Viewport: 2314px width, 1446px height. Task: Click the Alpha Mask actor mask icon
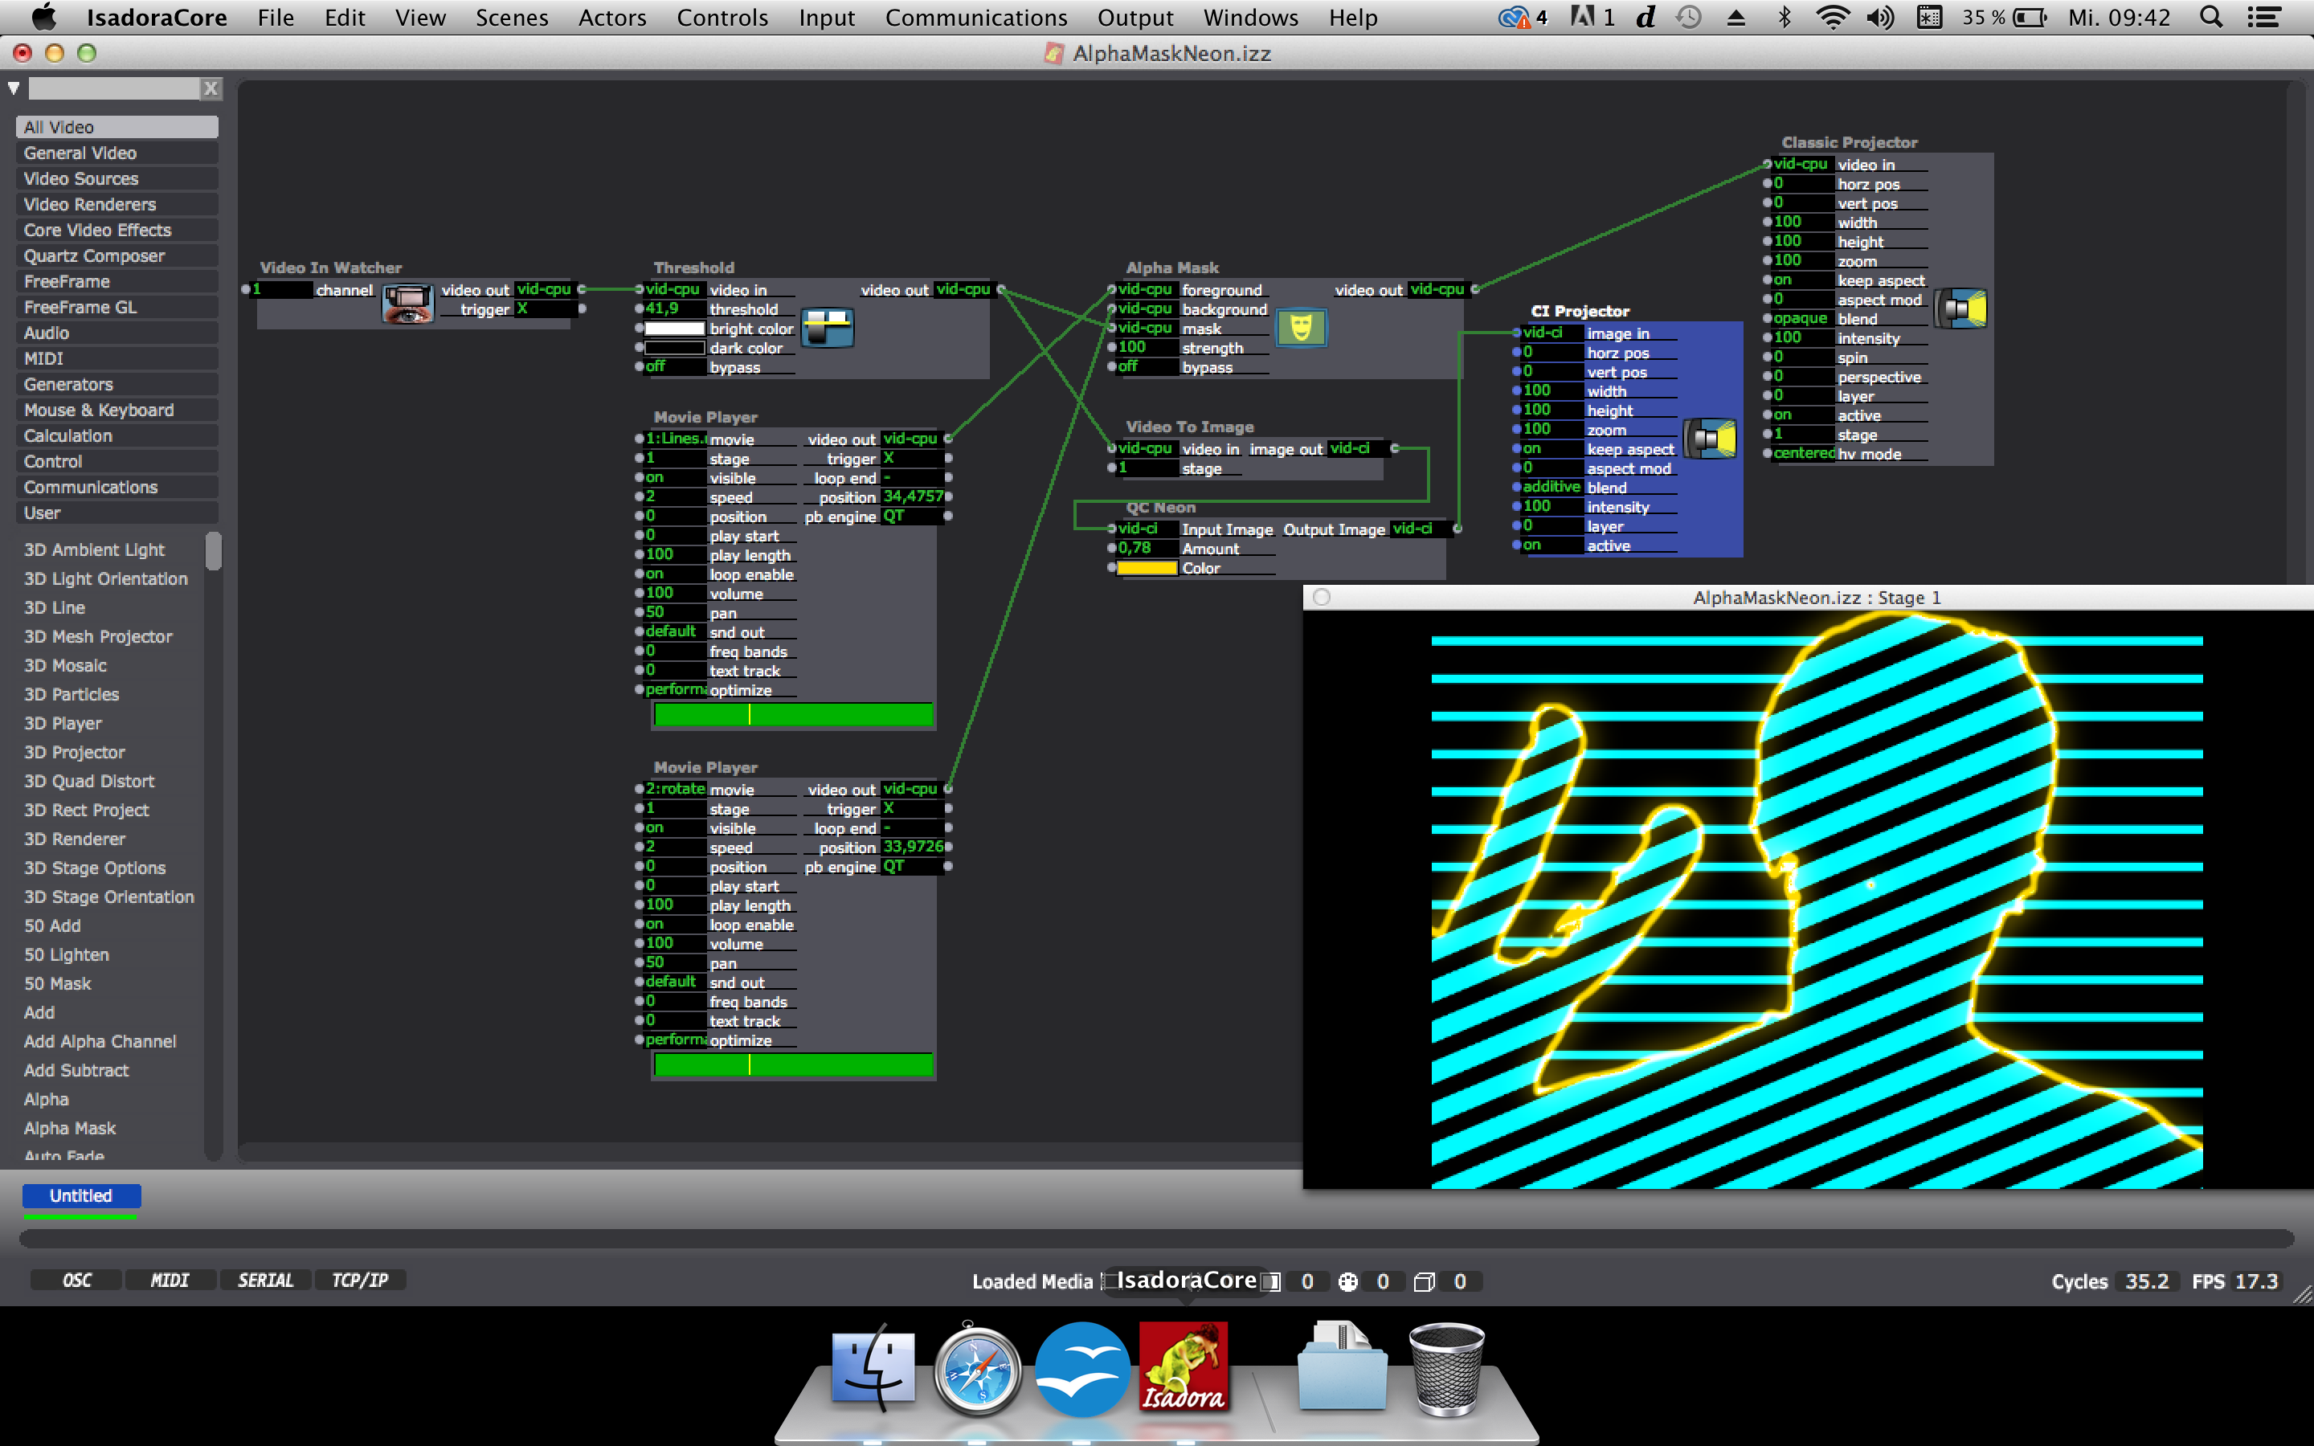(1301, 328)
